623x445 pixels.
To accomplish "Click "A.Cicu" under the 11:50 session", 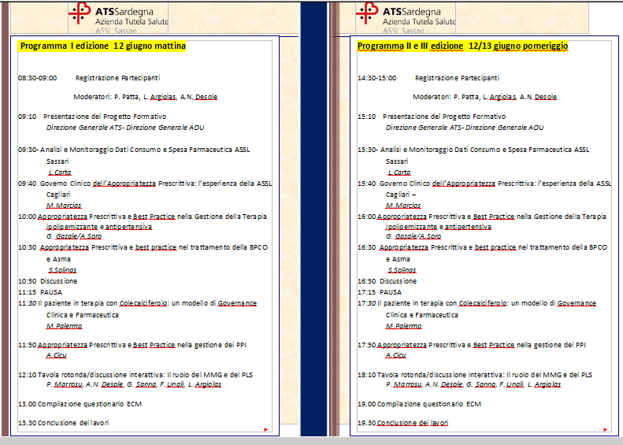I will point(57,355).
